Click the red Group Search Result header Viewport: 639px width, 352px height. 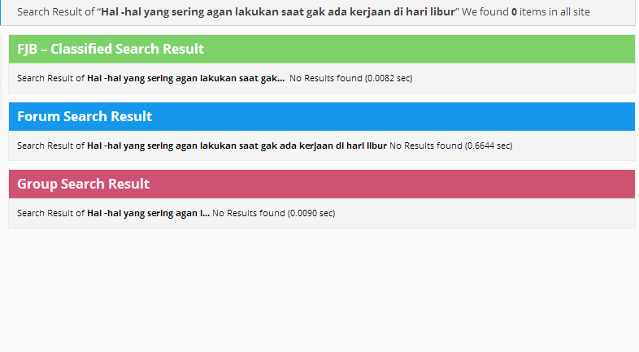83,184
